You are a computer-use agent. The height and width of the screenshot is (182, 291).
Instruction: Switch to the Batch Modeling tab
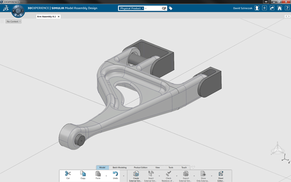(119, 167)
